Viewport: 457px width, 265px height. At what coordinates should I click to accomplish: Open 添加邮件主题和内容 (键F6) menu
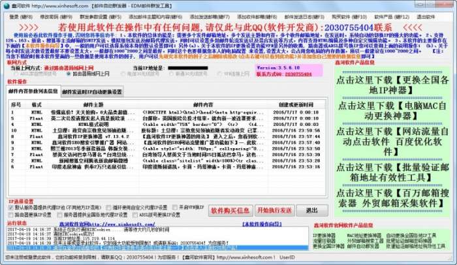155,17
